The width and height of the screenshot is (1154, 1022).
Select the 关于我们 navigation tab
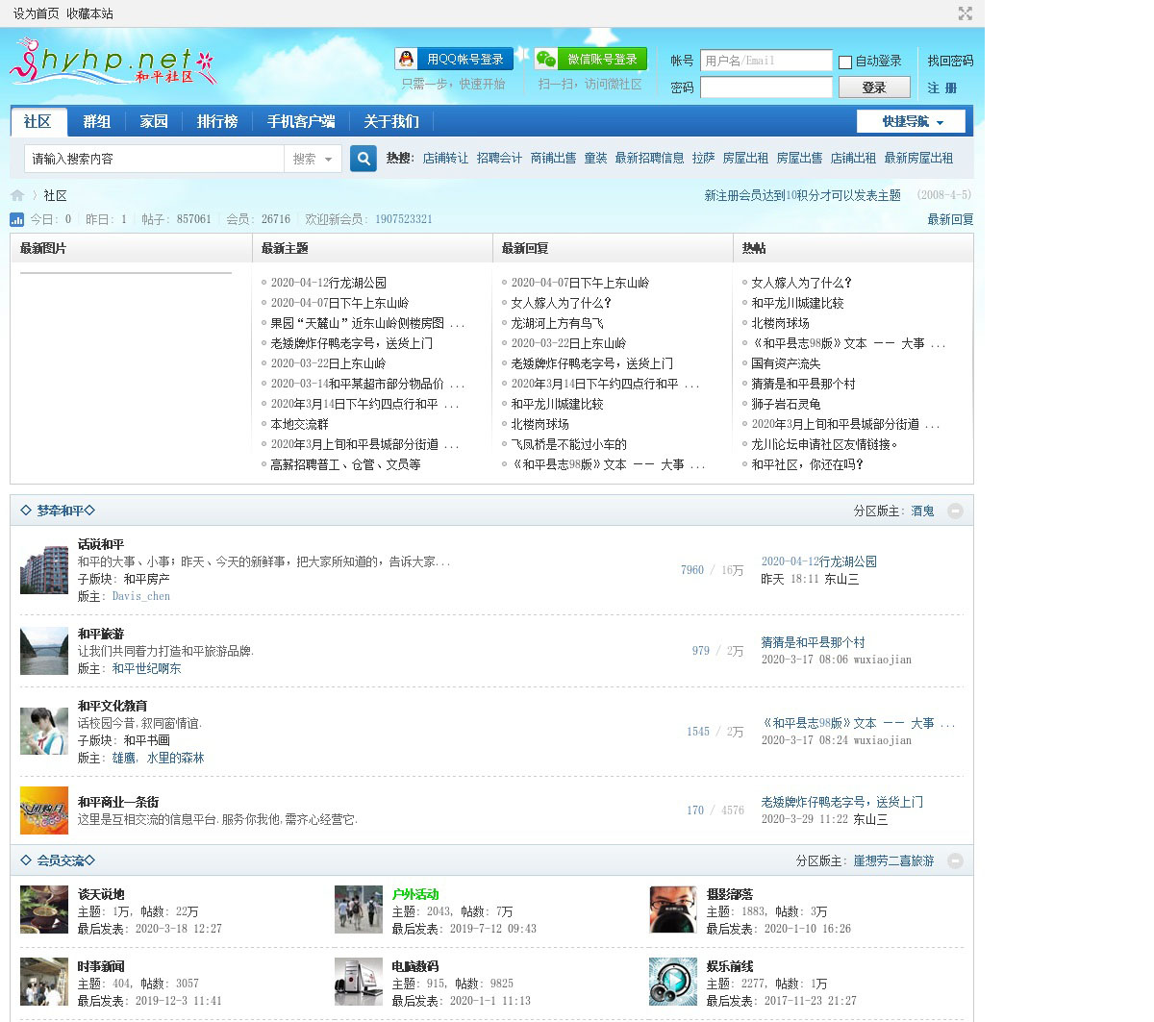[x=391, y=121]
